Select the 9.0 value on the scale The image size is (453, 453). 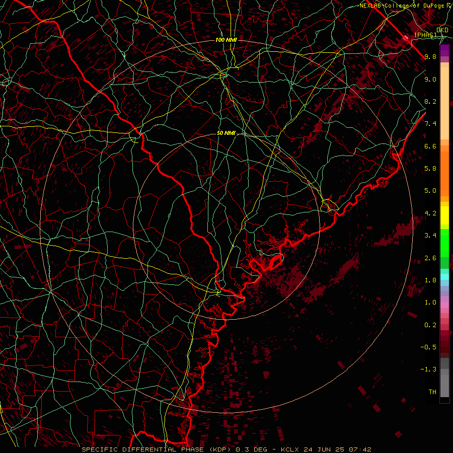430,79
